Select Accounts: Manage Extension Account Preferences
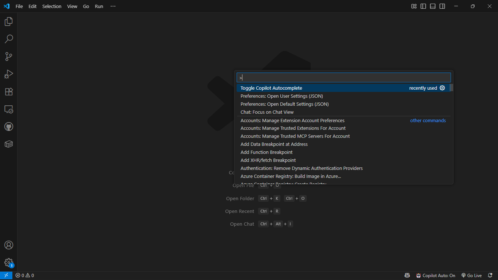Screen dimensions: 498x280 (x=343, y=120)
